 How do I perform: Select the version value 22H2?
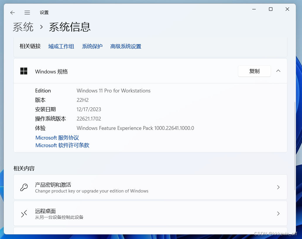click(83, 100)
